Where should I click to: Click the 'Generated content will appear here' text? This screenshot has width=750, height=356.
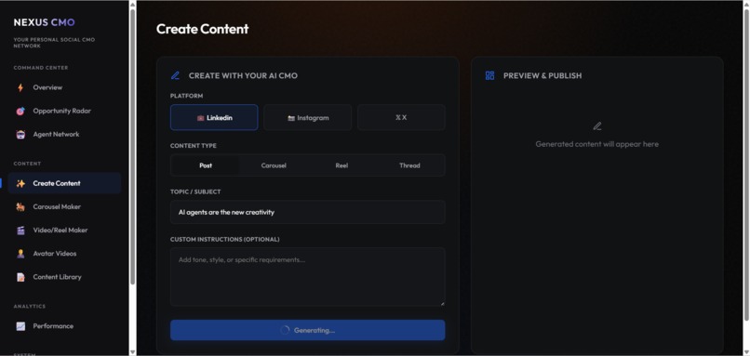(597, 144)
